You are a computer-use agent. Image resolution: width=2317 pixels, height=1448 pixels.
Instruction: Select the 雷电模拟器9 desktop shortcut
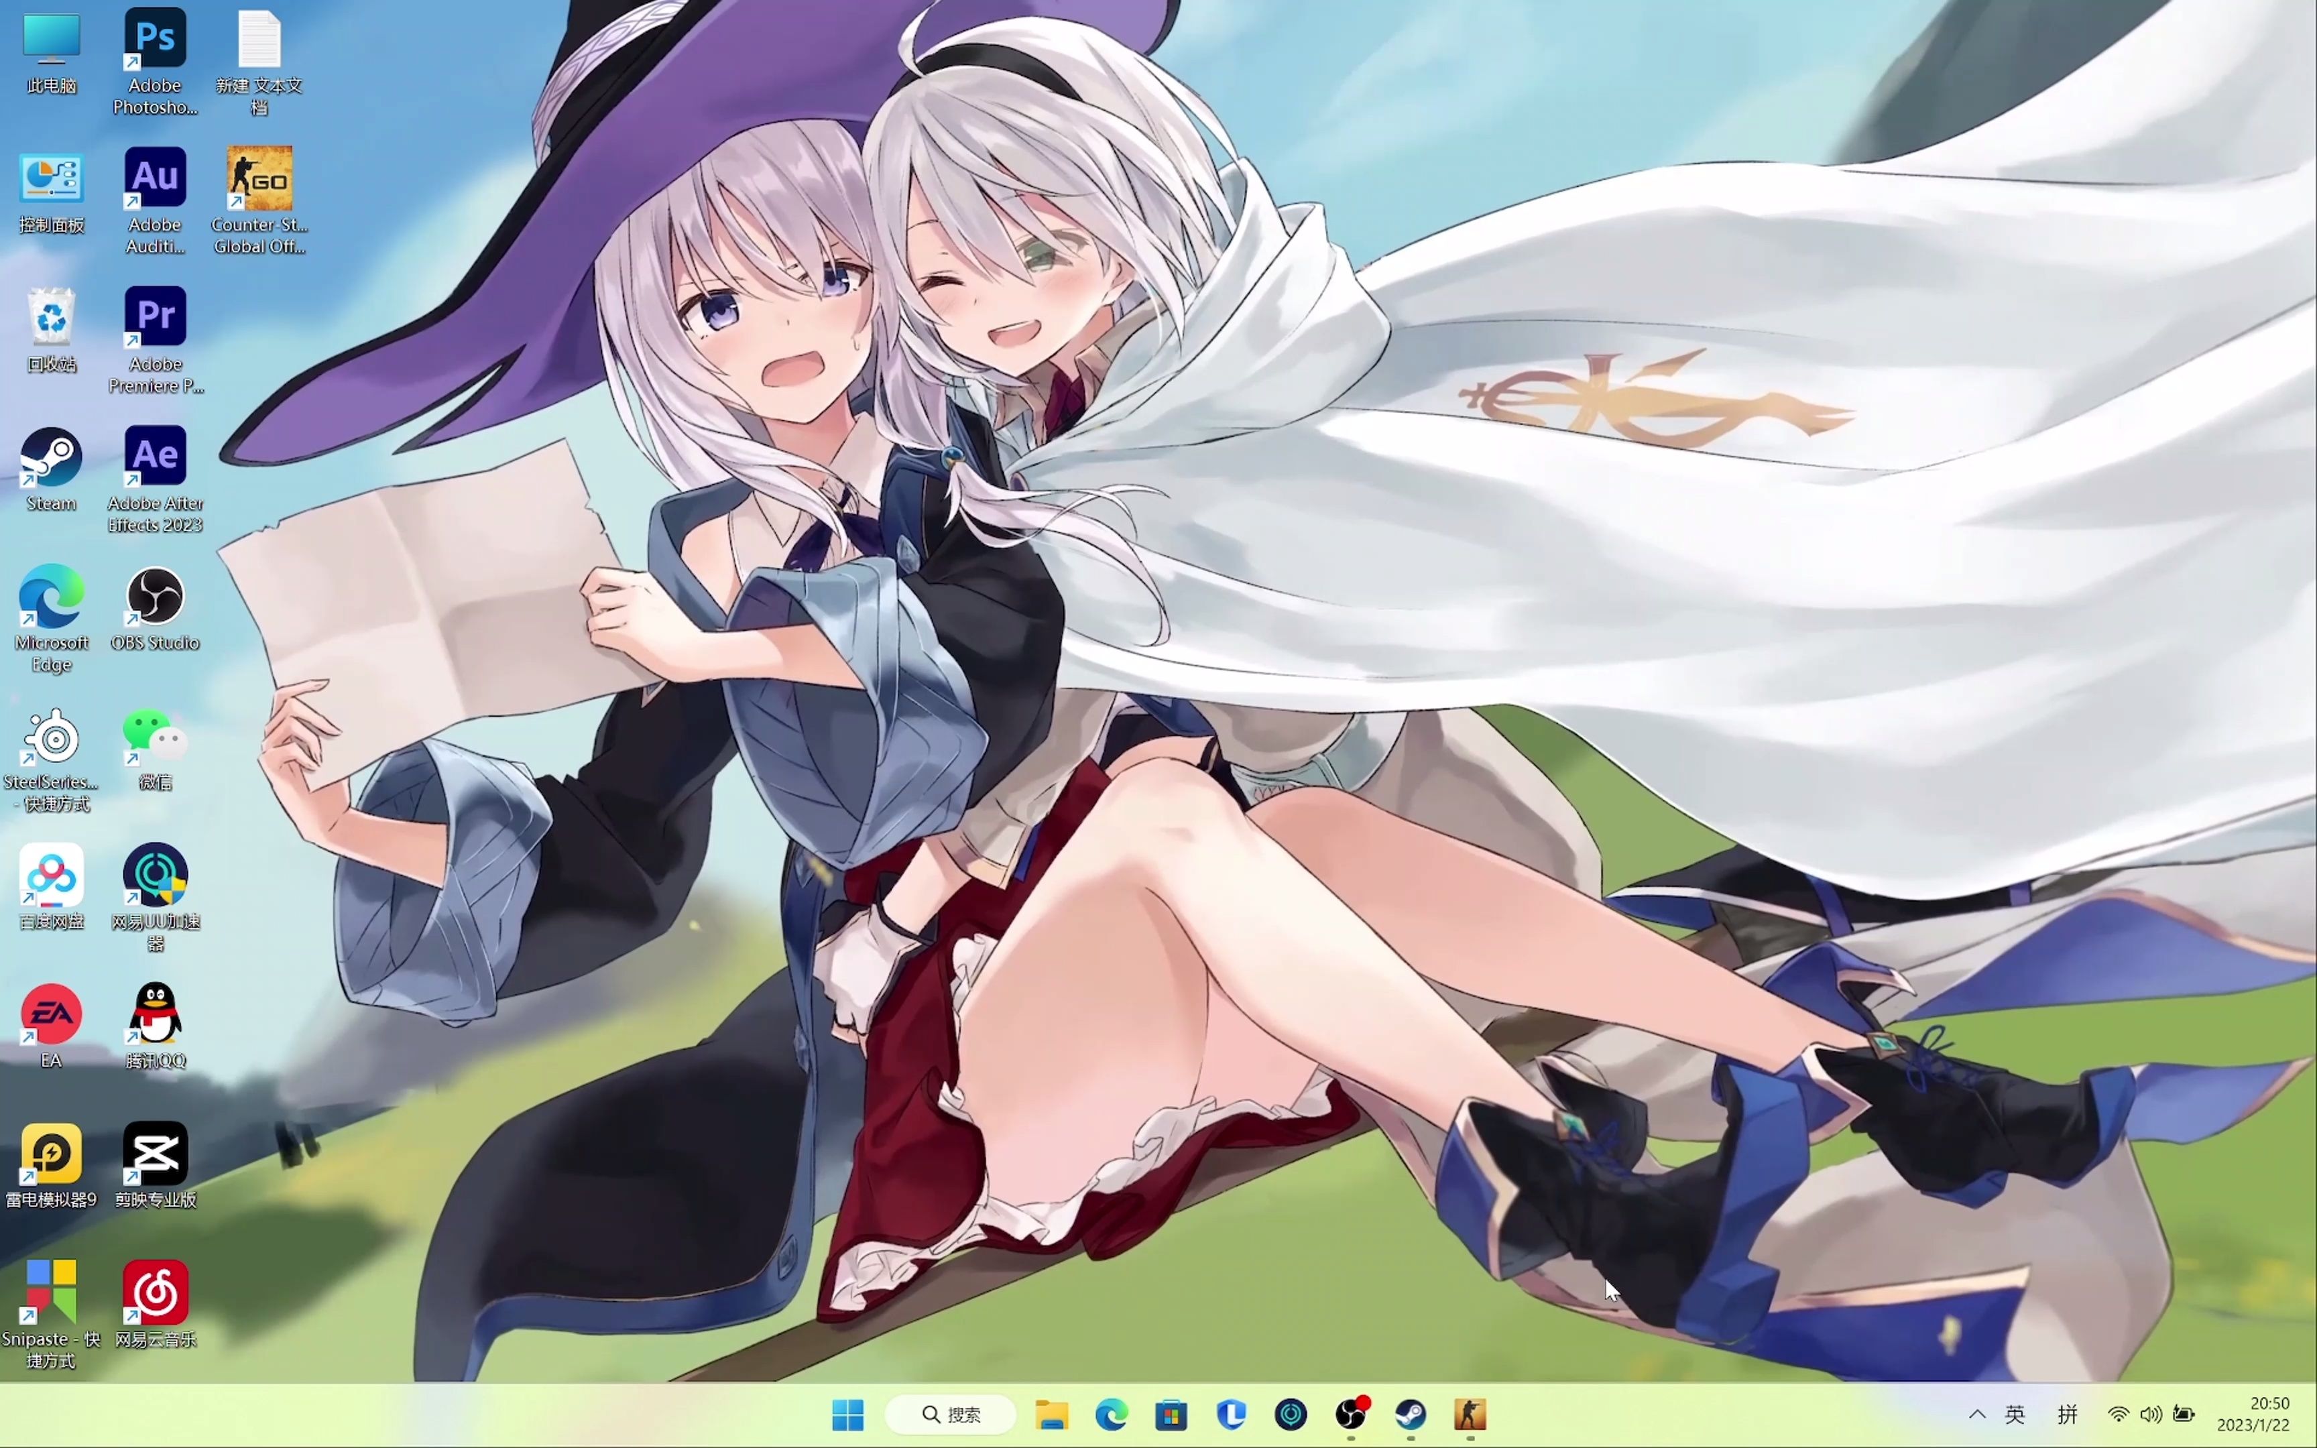tap(52, 1166)
